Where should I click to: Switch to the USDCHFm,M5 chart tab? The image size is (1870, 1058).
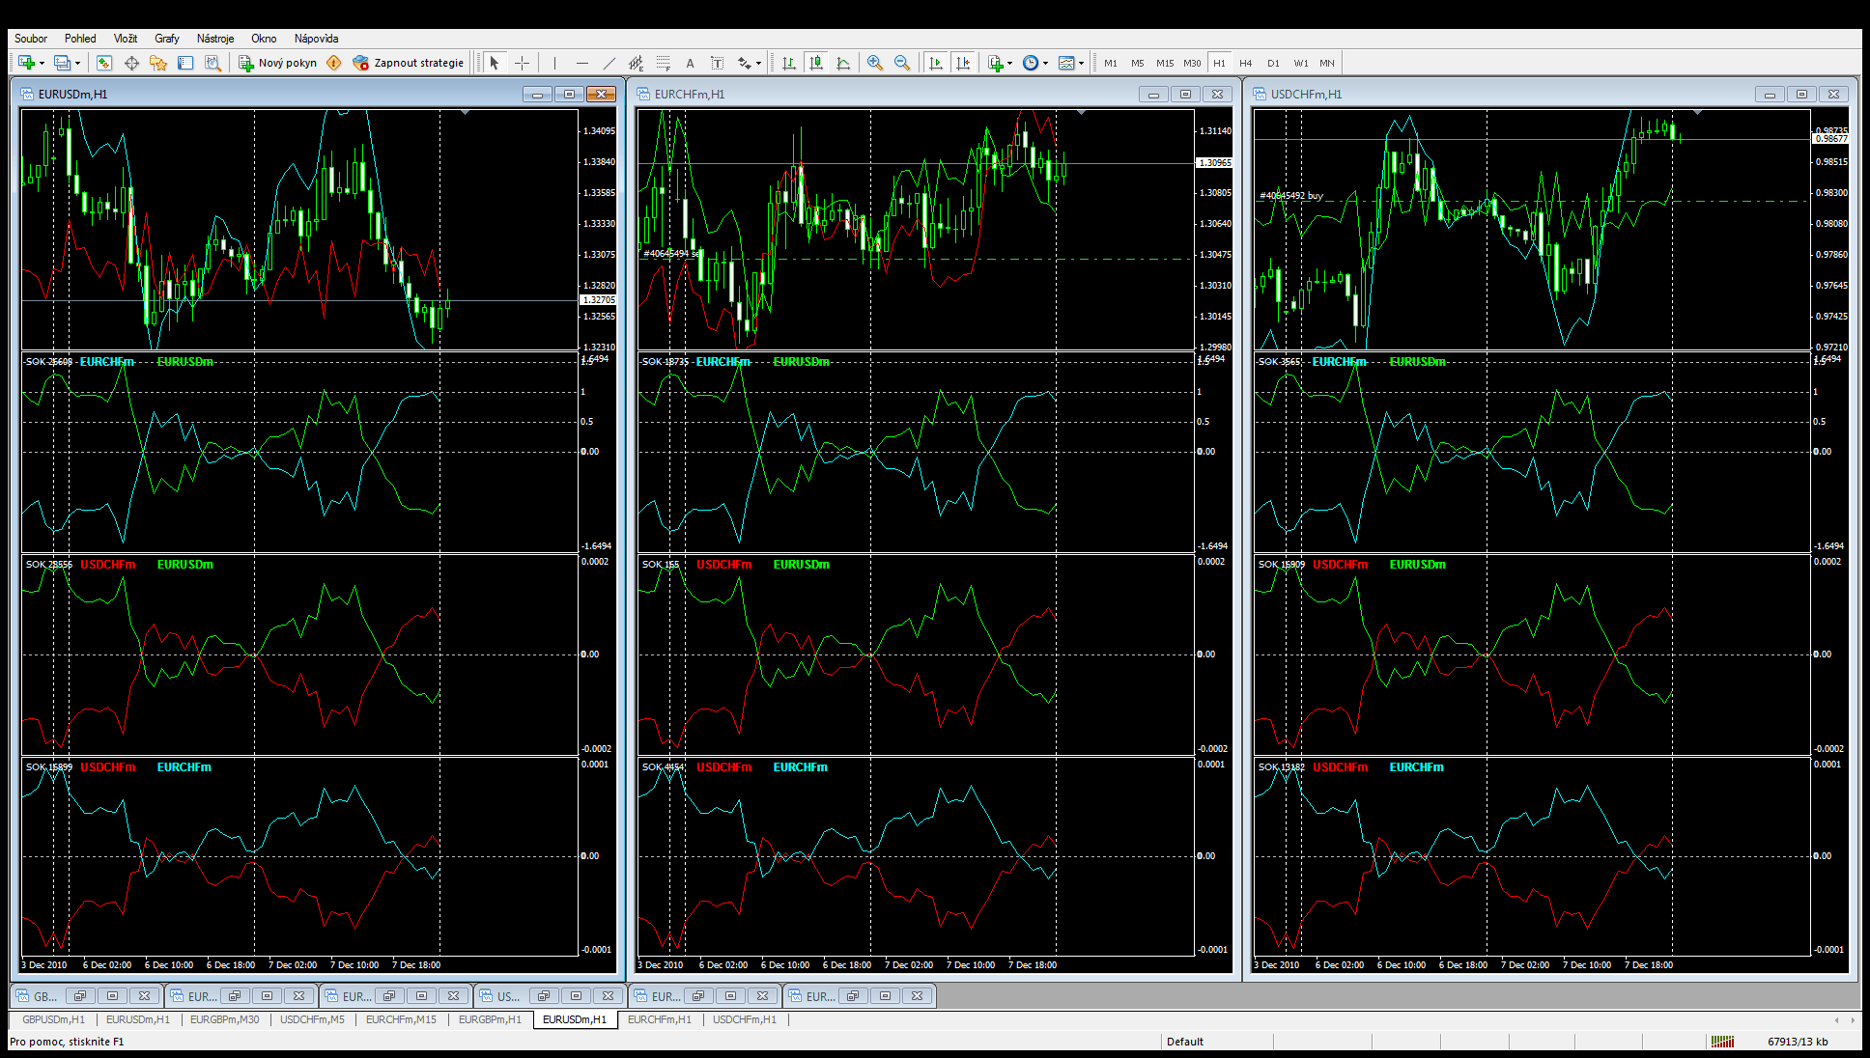point(312,1019)
